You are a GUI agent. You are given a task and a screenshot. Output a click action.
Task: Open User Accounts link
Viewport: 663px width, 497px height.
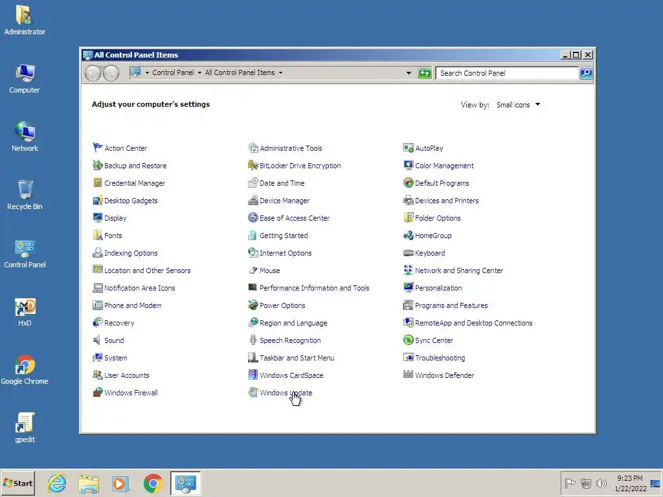126,375
